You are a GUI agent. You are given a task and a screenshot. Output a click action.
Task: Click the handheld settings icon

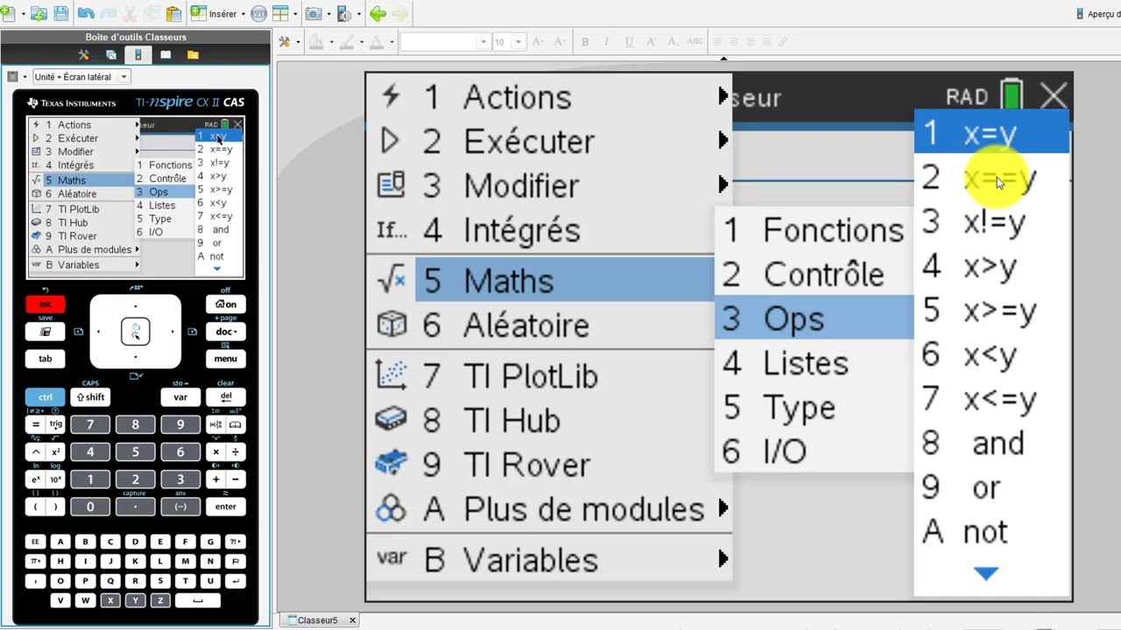342,14
